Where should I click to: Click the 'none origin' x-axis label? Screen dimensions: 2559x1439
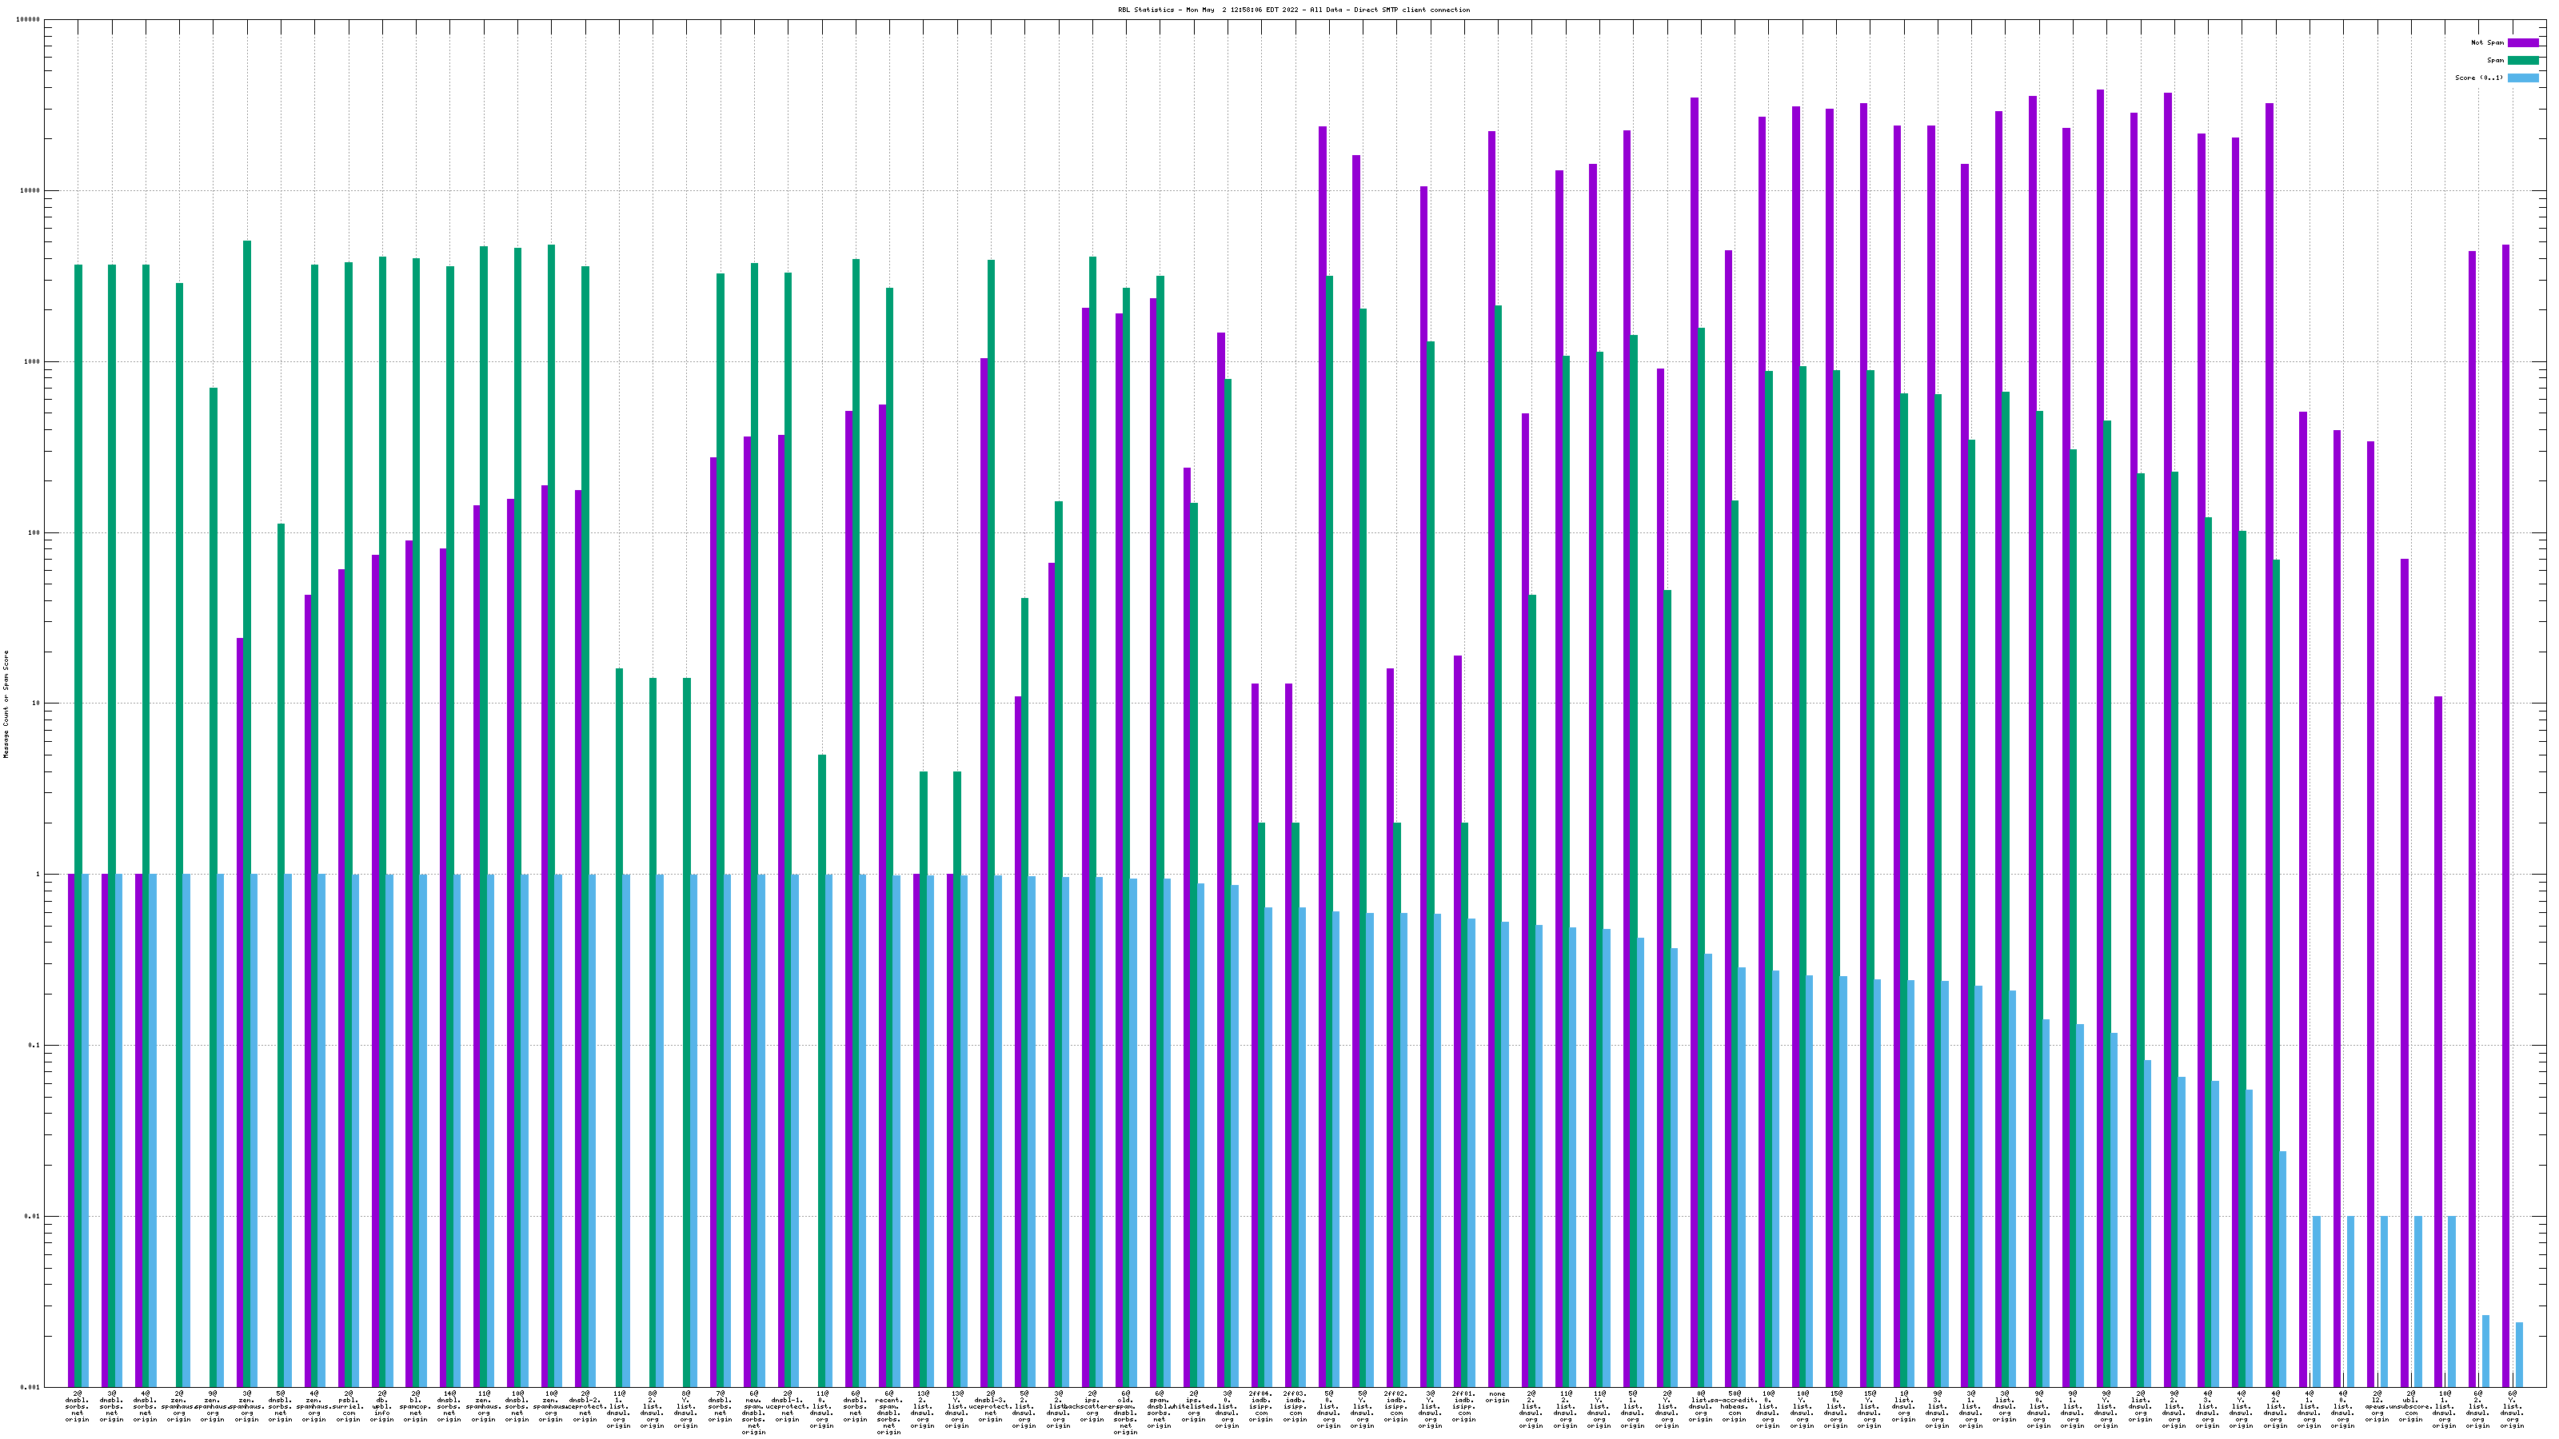tap(1497, 1397)
